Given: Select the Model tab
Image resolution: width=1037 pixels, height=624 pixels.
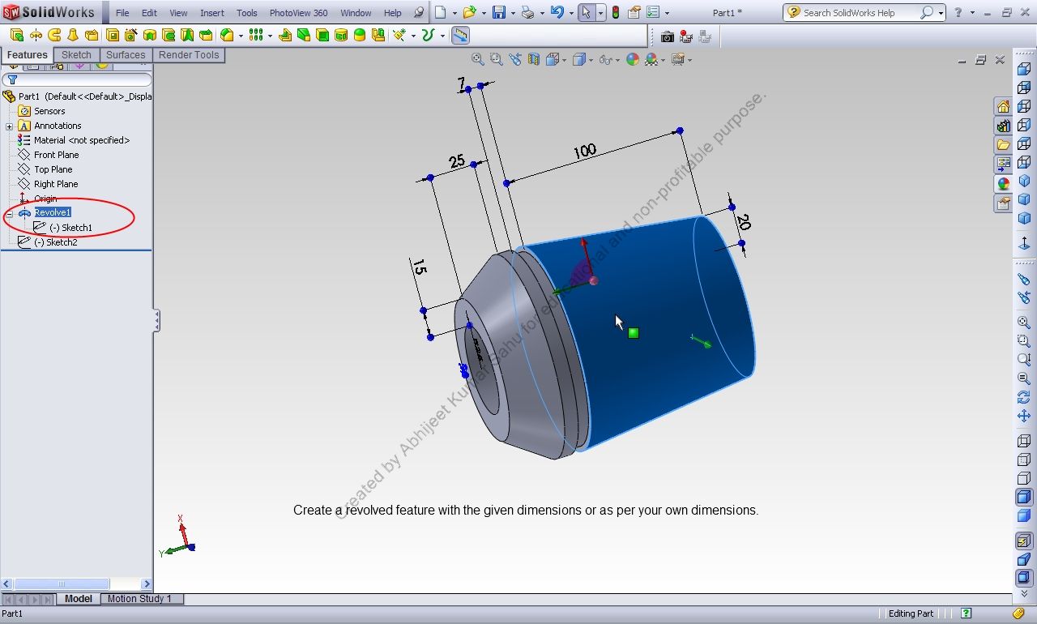Looking at the screenshot, I should (x=79, y=599).
